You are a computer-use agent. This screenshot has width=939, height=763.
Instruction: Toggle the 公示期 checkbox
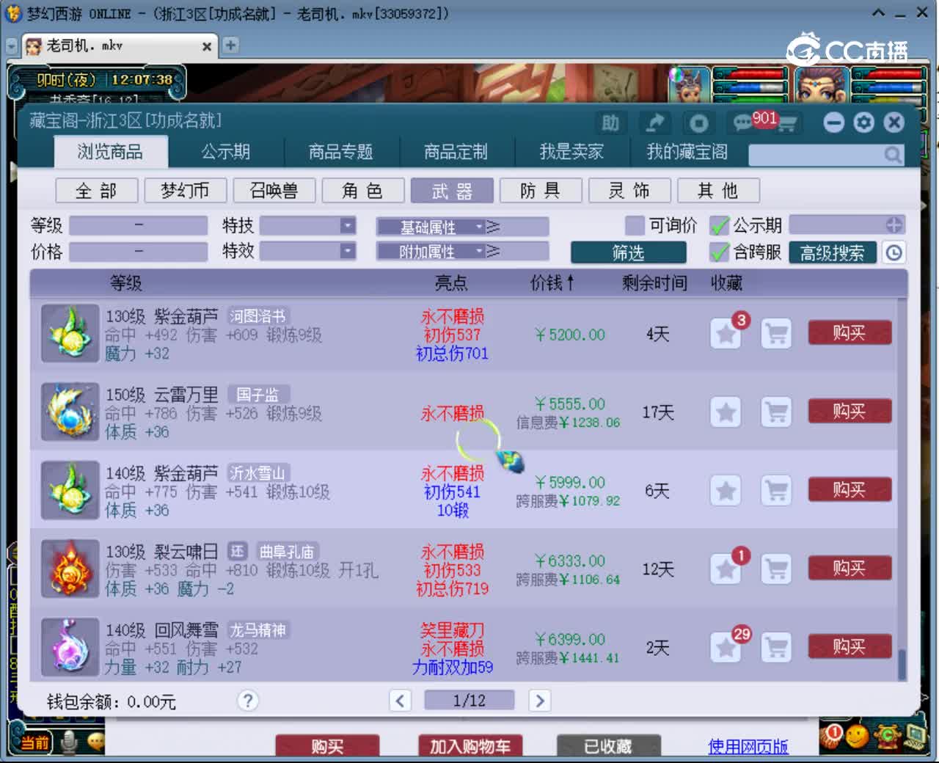click(720, 225)
